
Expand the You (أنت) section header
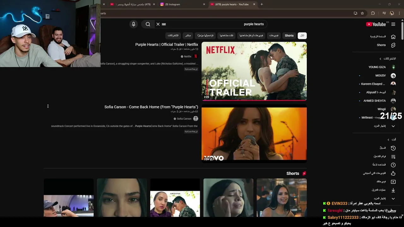click(392, 139)
